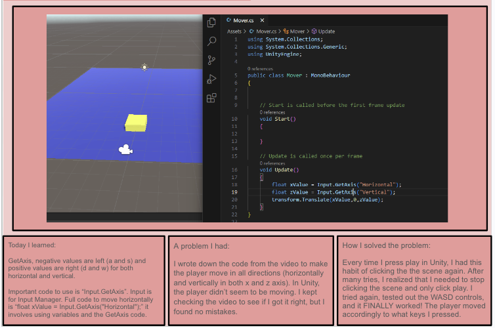The width and height of the screenshot is (495, 328).
Task: Click the Update method breadcrumb
Action: click(x=323, y=31)
